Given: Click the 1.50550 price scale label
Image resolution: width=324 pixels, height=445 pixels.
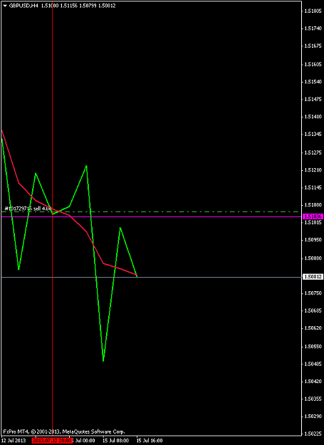Looking at the screenshot, I should (313, 347).
